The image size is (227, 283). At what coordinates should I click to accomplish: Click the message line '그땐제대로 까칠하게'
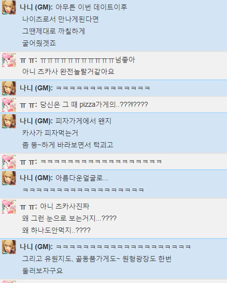coord(53,31)
